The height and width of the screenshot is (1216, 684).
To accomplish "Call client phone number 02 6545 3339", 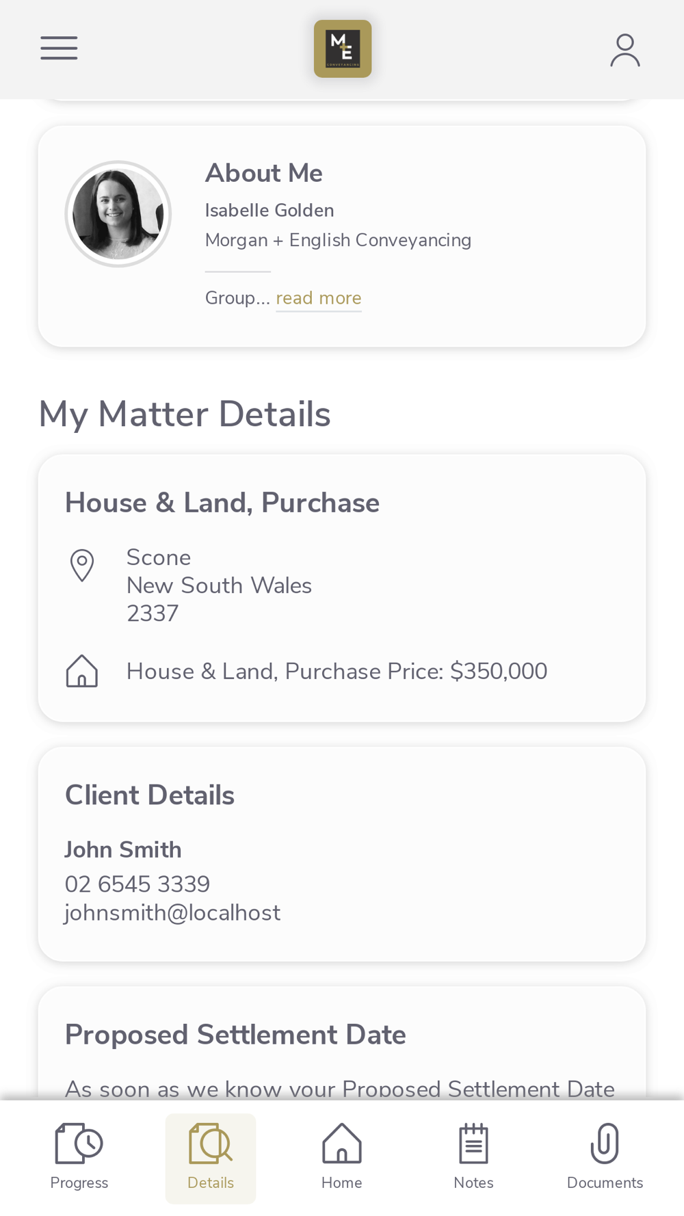I will tap(137, 884).
